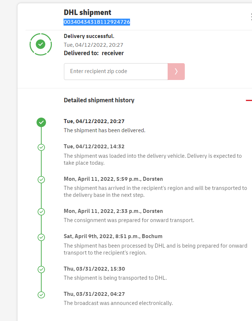Collapse history using the red minus icon
The width and height of the screenshot is (252, 321).
pos(249,100)
